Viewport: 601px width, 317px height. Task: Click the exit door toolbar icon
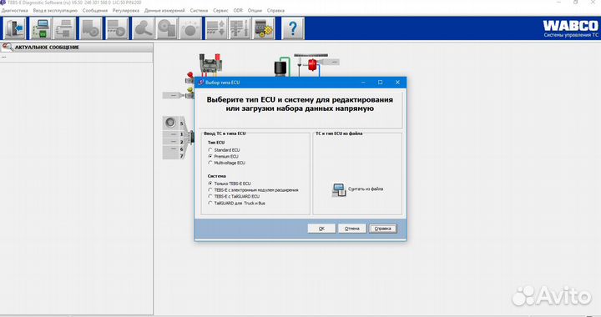pyautogui.click(x=15, y=28)
